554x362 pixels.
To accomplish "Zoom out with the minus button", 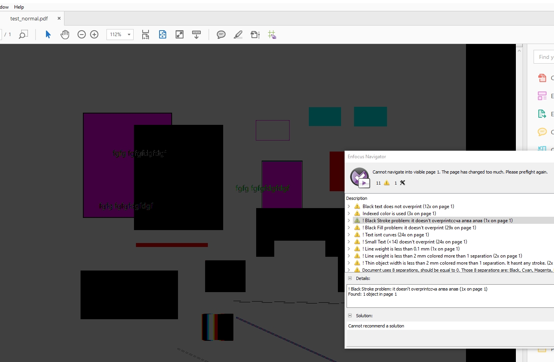I will 82,35.
